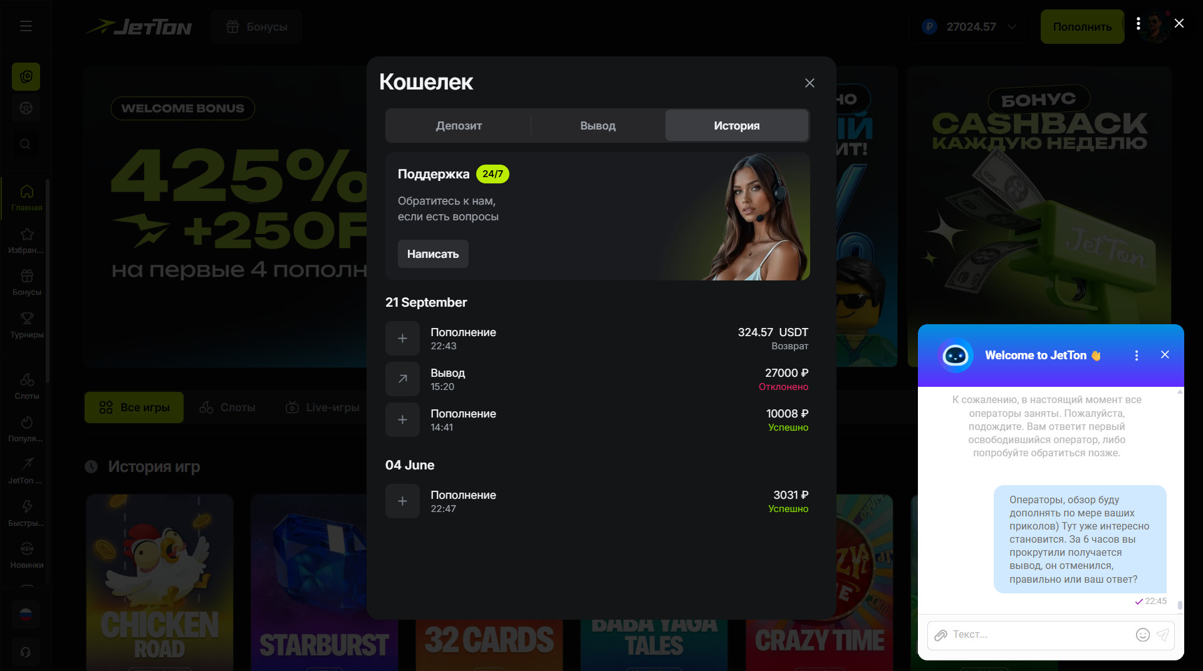
Task: Attach a file with paperclip icon
Action: [940, 635]
